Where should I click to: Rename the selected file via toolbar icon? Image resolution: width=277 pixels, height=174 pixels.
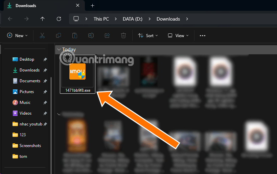[91, 35]
